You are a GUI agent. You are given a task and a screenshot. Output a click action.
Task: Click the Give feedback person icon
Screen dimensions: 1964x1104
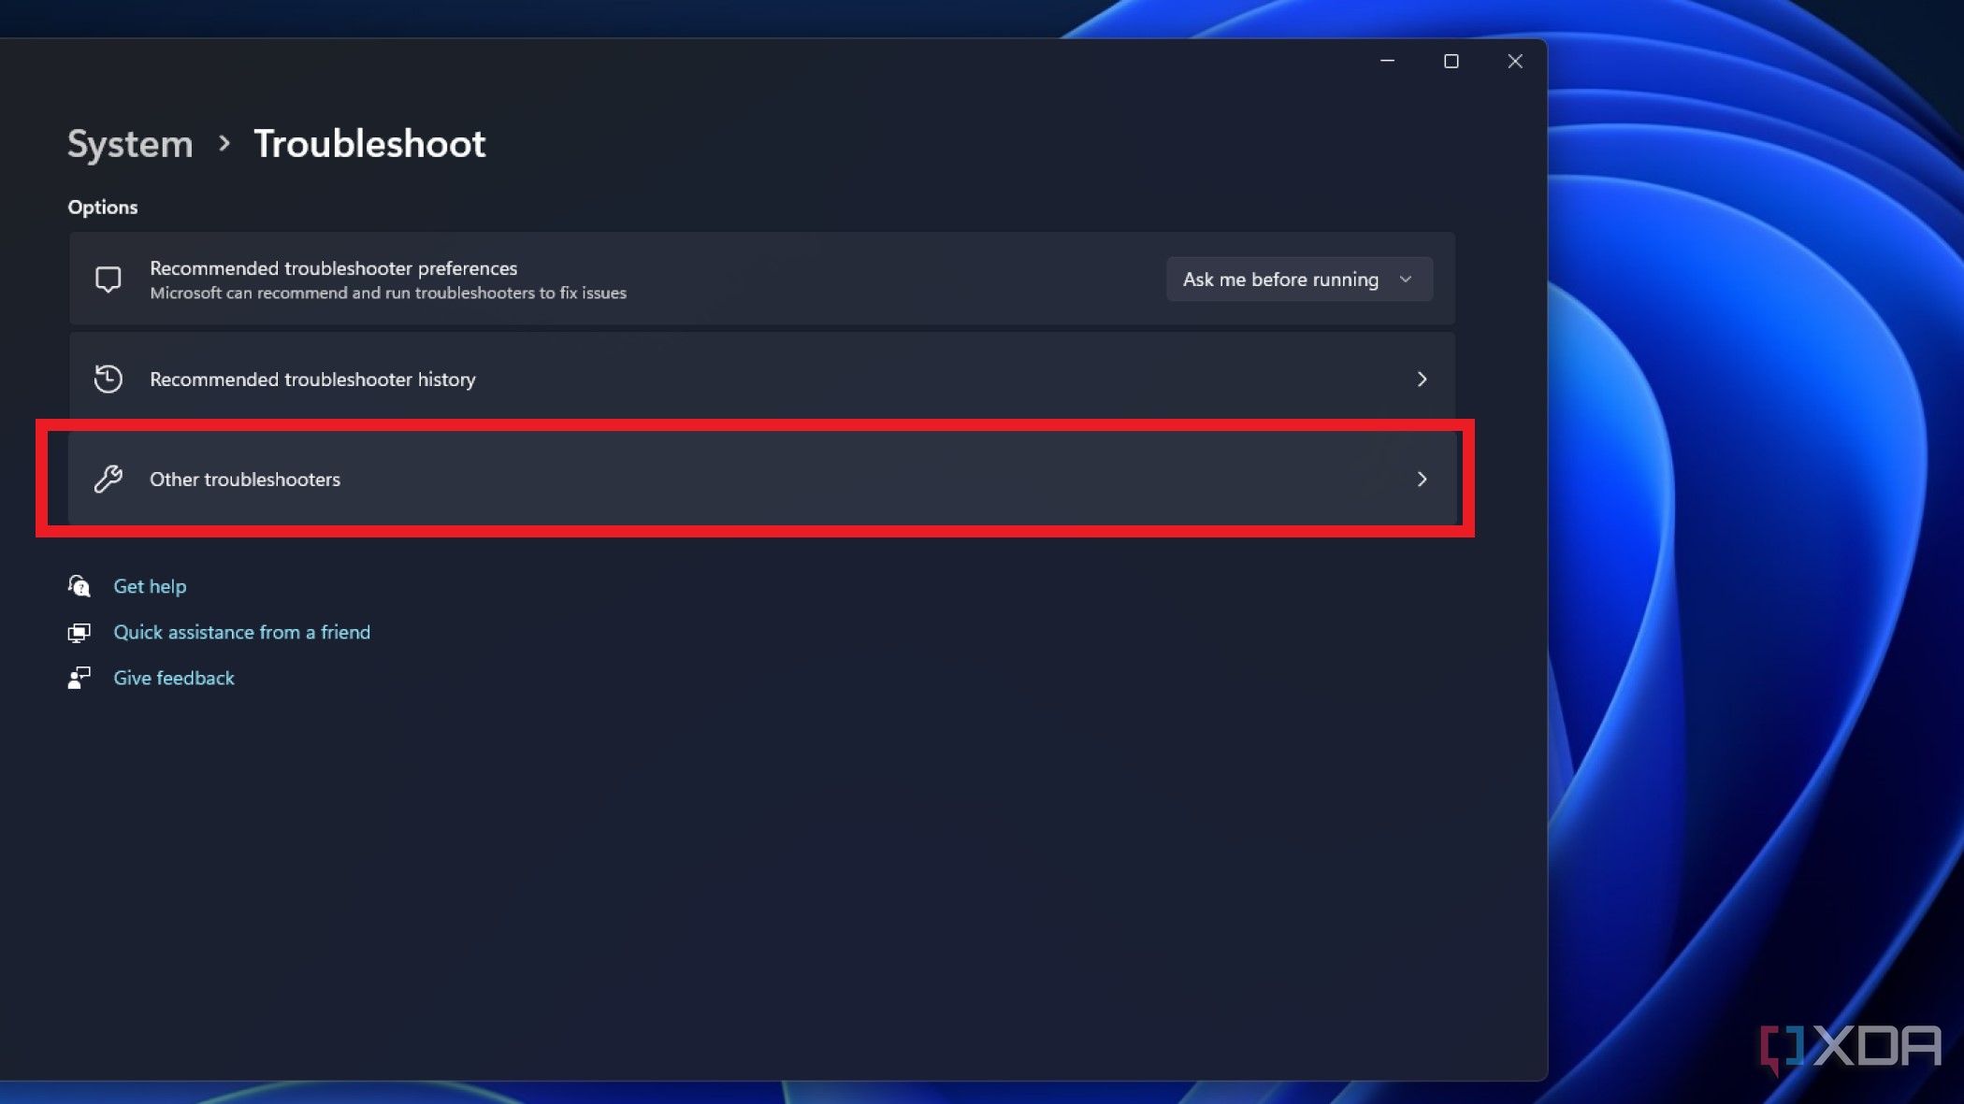(x=77, y=677)
